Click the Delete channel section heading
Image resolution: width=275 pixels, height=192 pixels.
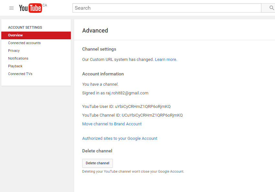coord(97,151)
